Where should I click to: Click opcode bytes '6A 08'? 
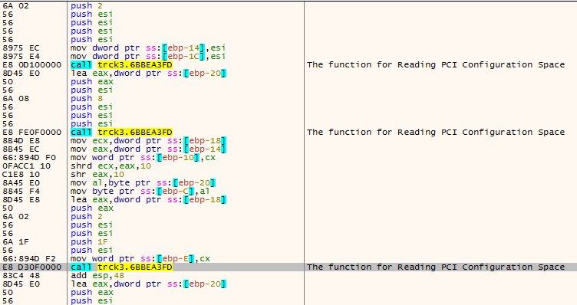click(x=15, y=99)
